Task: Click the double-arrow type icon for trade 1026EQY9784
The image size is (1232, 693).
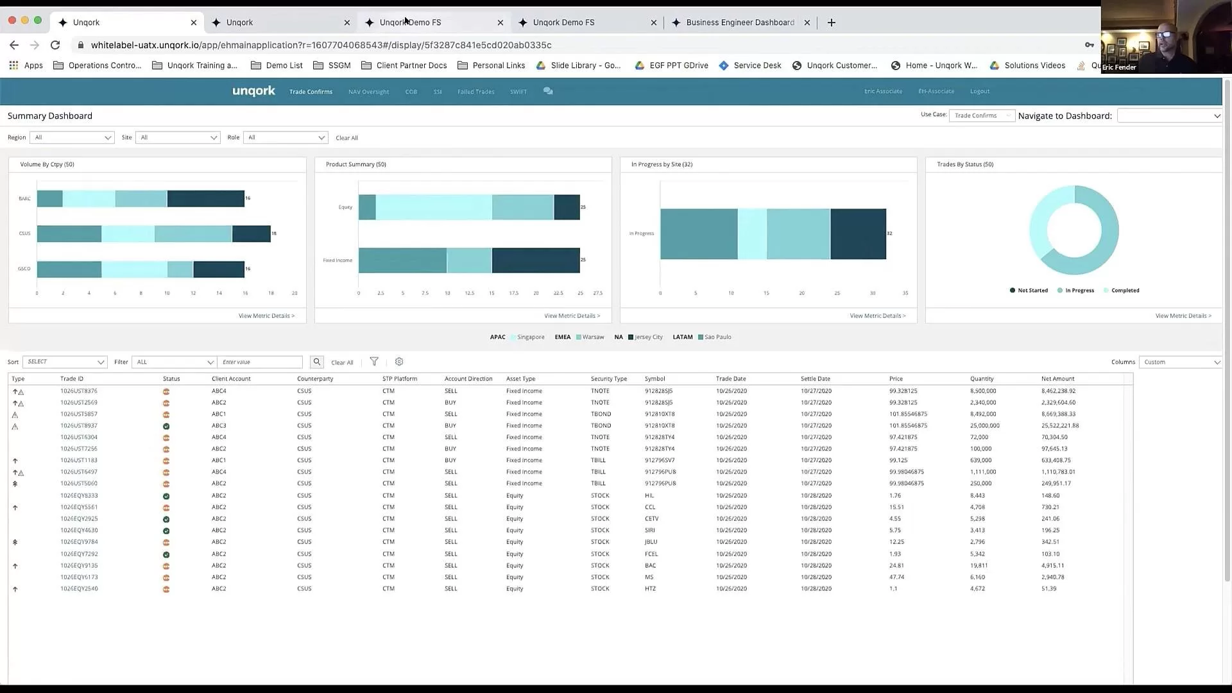Action: 15,542
